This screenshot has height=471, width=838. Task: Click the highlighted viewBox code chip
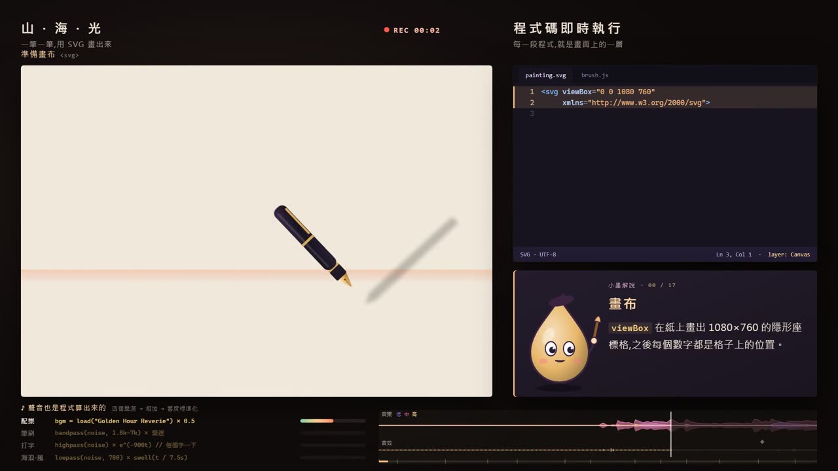[630, 328]
